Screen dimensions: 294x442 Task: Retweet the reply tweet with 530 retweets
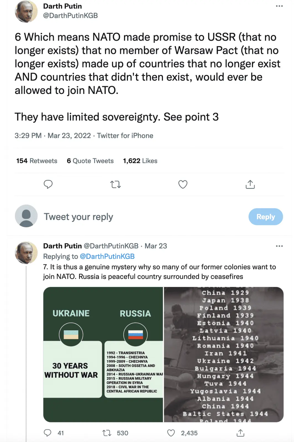pos(107,433)
